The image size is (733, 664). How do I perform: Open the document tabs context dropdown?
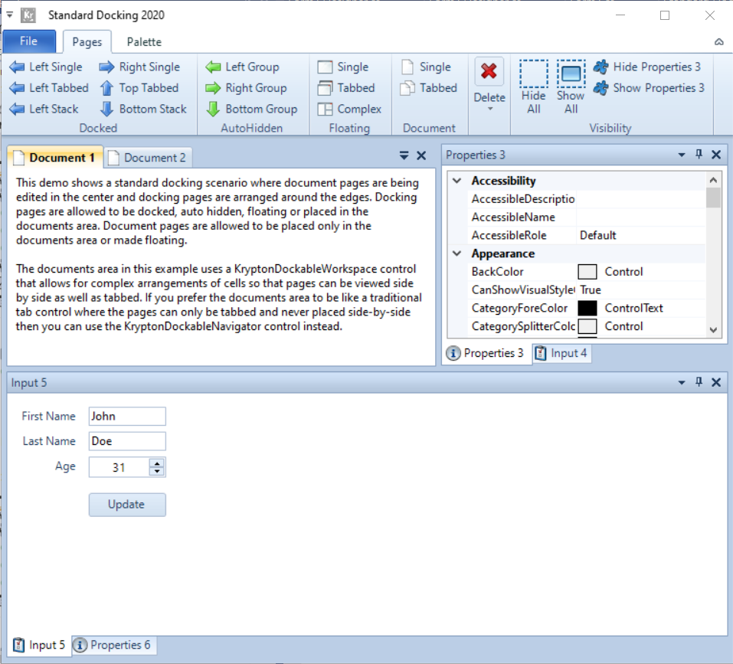click(x=404, y=155)
